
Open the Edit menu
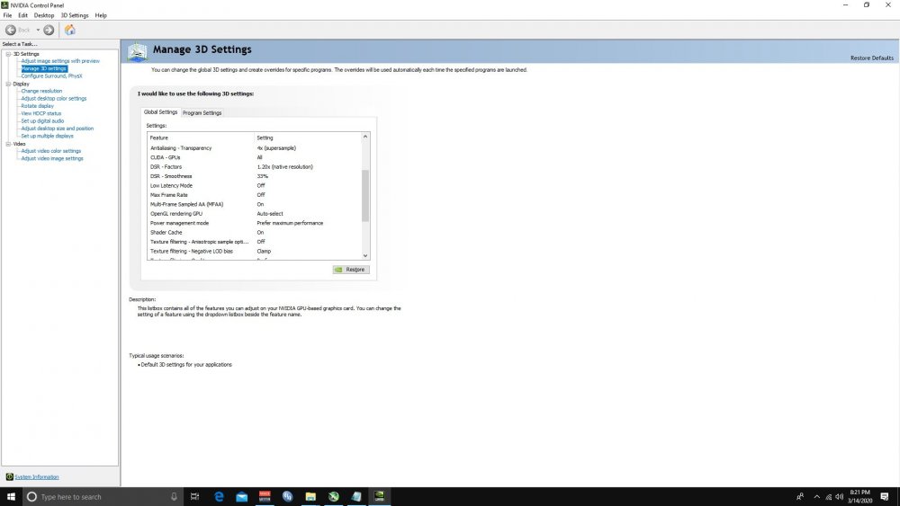[23, 15]
